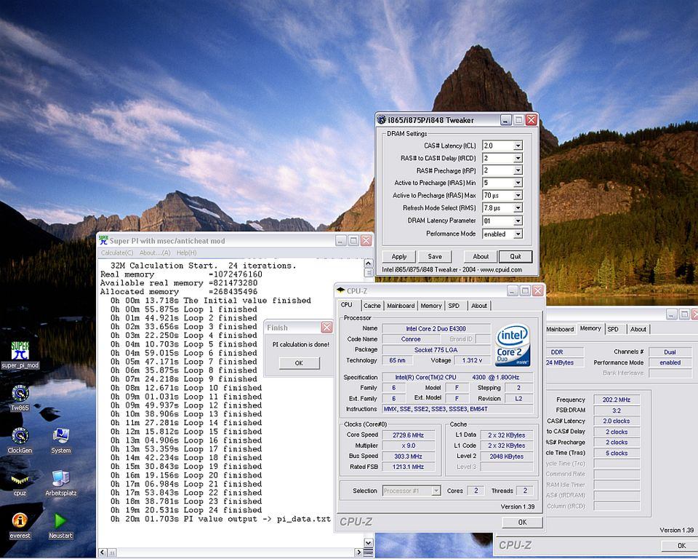Click the processor Name field E4300

tap(436, 328)
